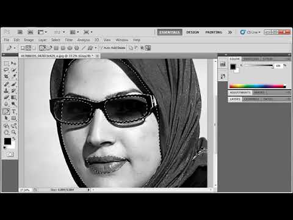
Task: Open the Image menu
Action: click(29, 40)
